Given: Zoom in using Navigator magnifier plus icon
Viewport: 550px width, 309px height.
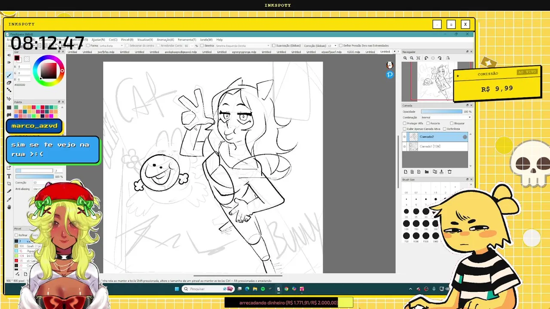Looking at the screenshot, I should pos(405,58).
